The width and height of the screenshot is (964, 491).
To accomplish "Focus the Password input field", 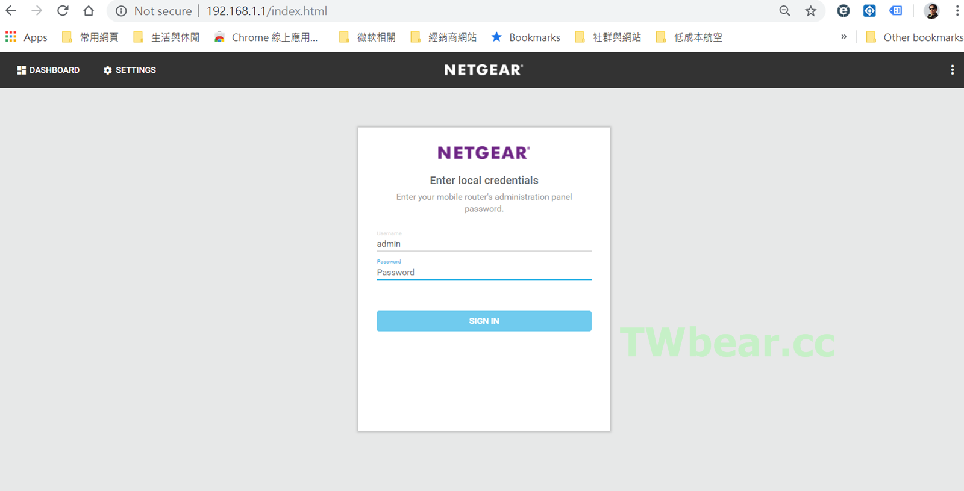I will coord(484,272).
